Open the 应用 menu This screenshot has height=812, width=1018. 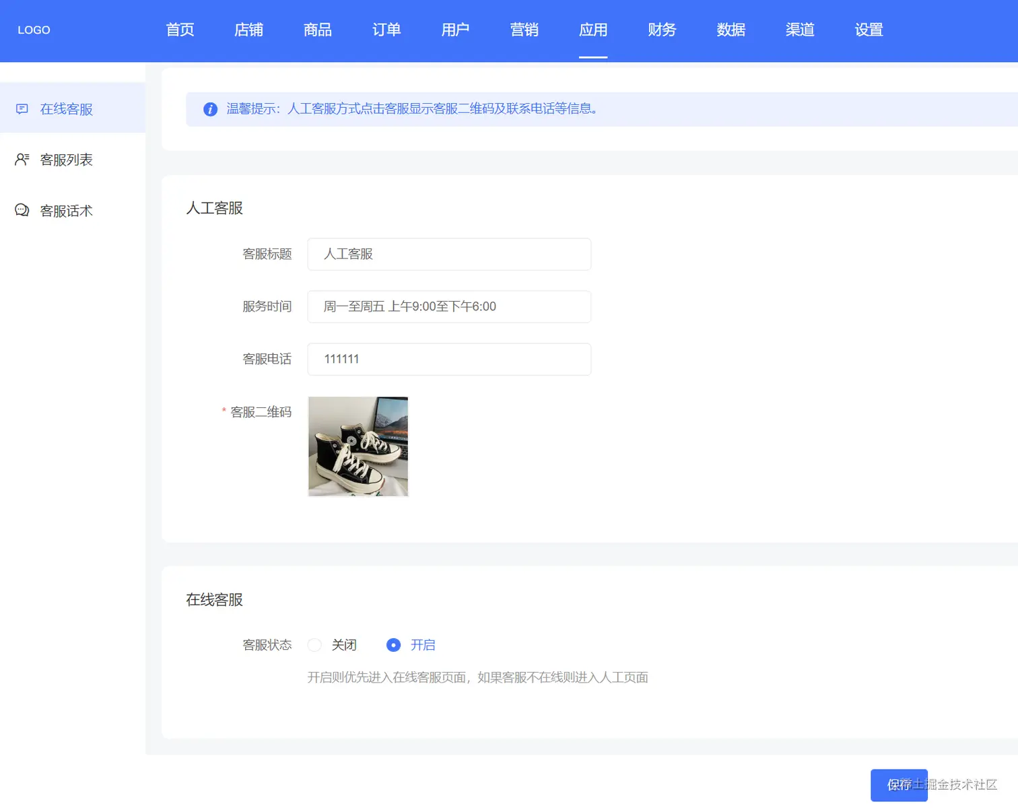point(593,30)
